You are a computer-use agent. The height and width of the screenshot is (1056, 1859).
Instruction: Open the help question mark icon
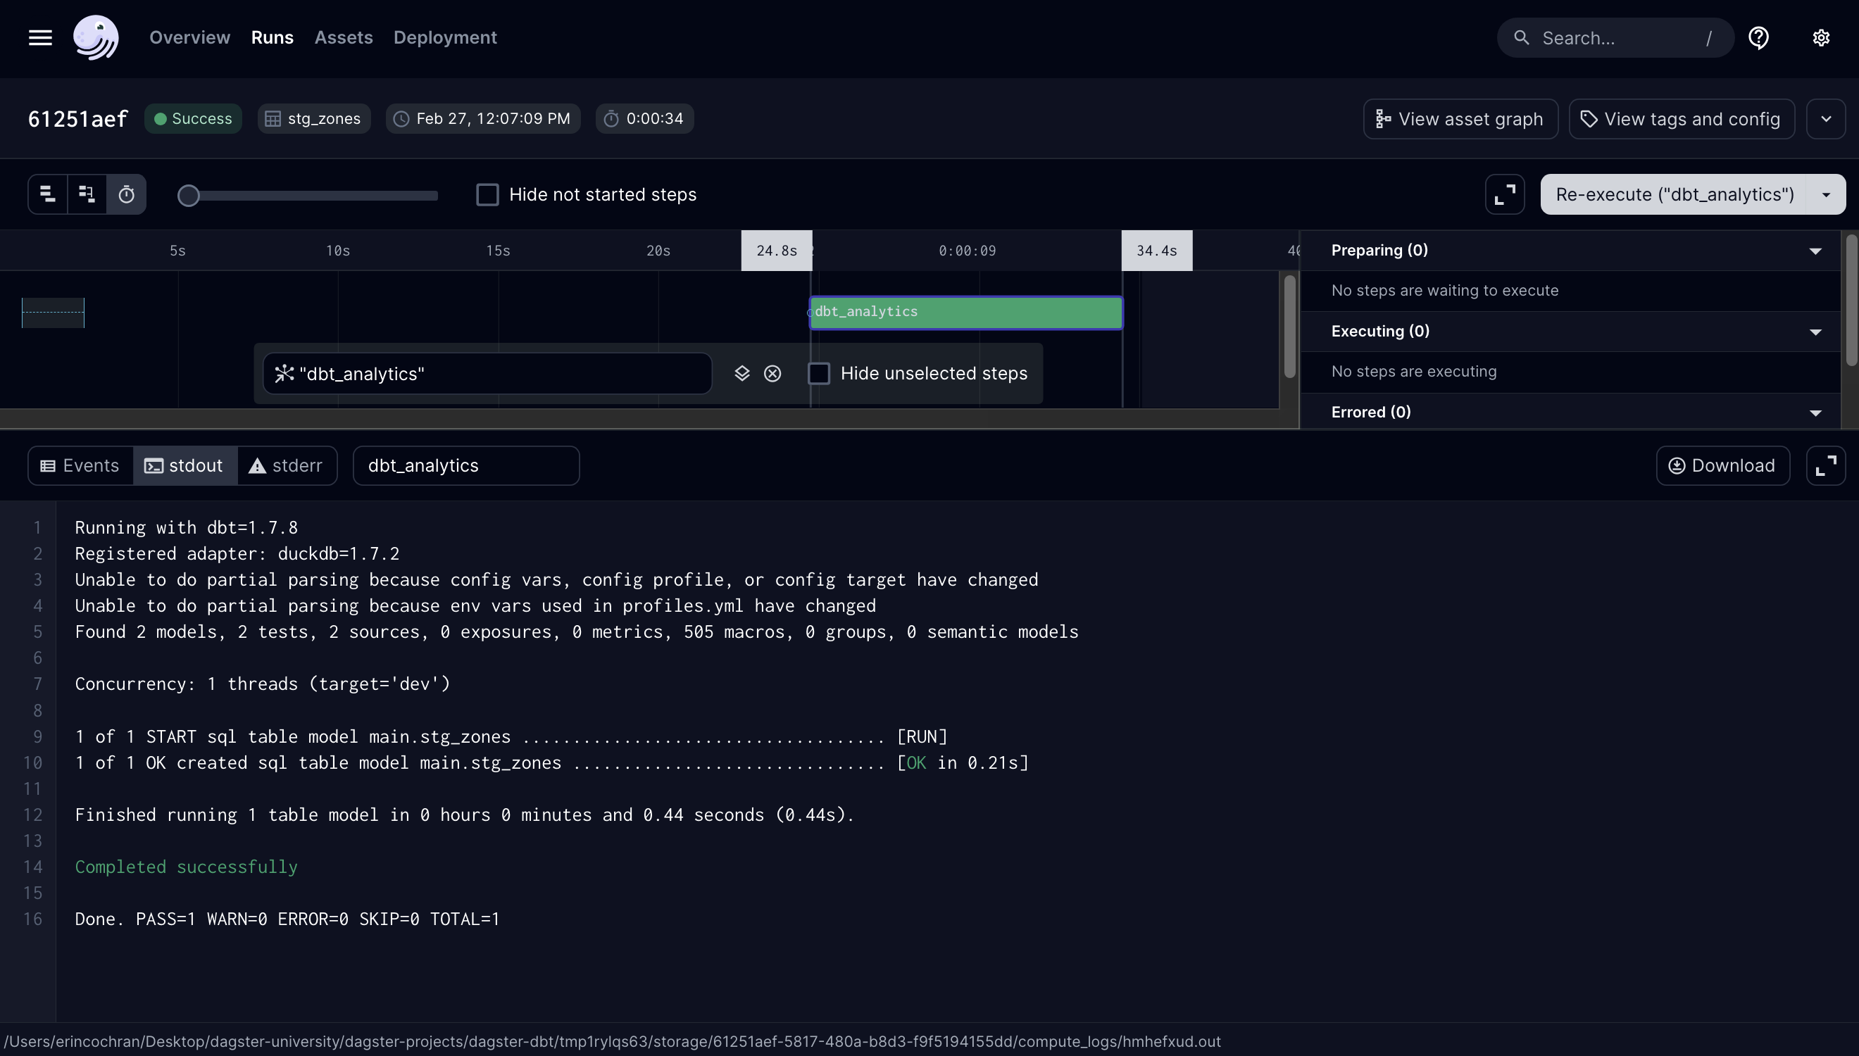[x=1758, y=38]
